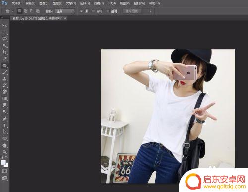The height and width of the screenshot is (192, 248).
Task: Open the 滤镜(T) menu
Action: tap(99, 3)
